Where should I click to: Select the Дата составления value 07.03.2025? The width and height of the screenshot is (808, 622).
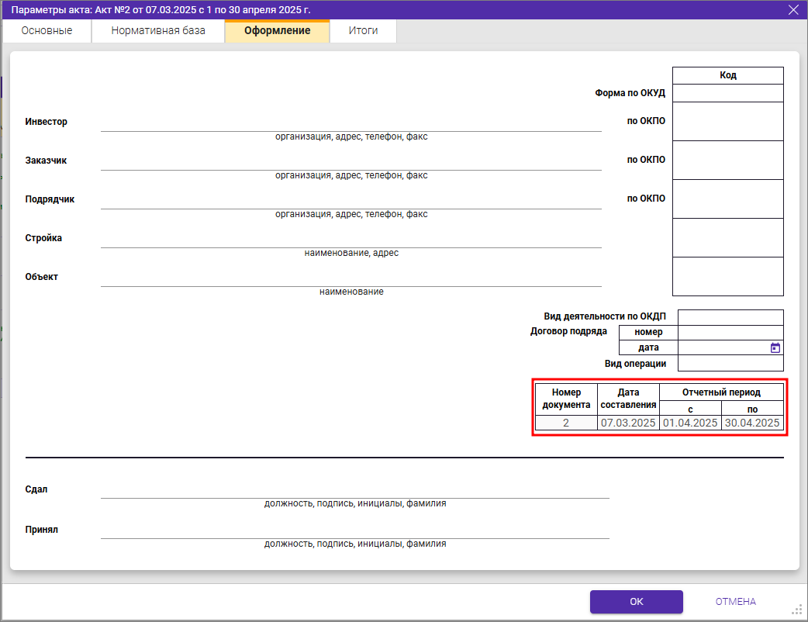click(628, 423)
